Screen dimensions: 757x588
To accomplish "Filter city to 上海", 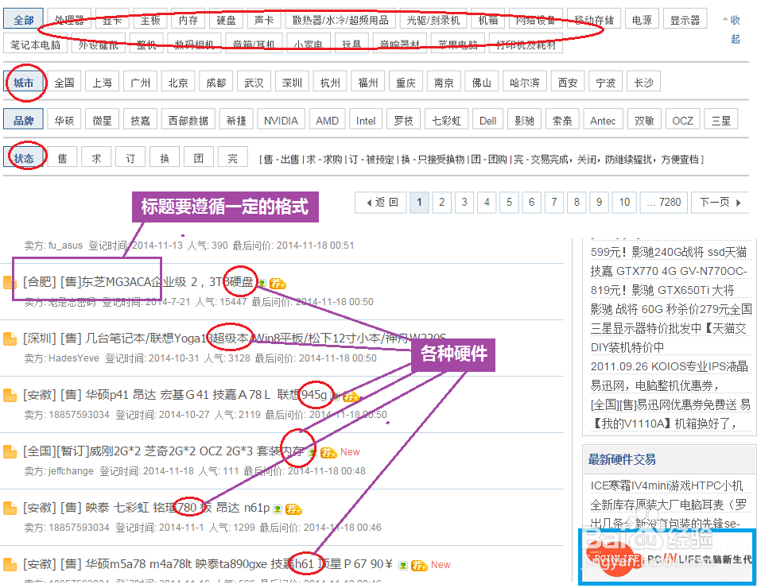I will (x=102, y=83).
